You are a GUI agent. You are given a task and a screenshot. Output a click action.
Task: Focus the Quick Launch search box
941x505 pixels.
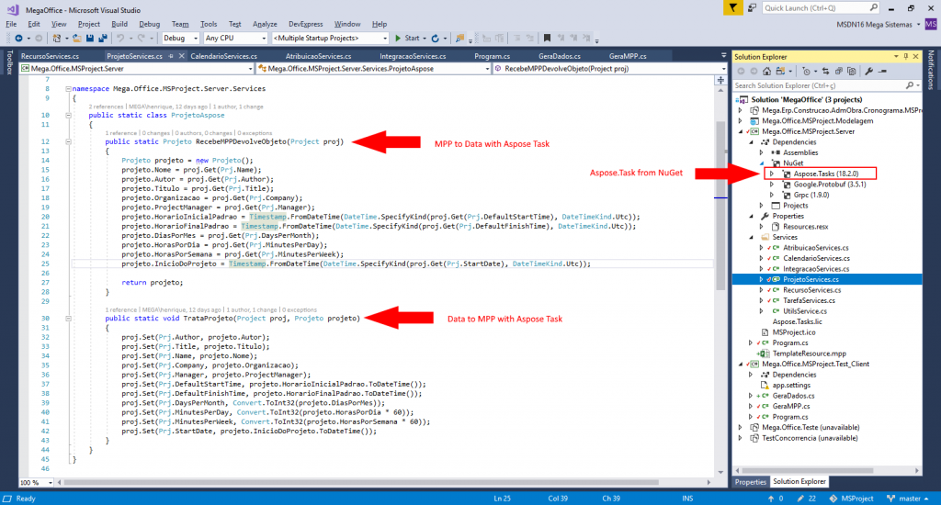click(821, 7)
